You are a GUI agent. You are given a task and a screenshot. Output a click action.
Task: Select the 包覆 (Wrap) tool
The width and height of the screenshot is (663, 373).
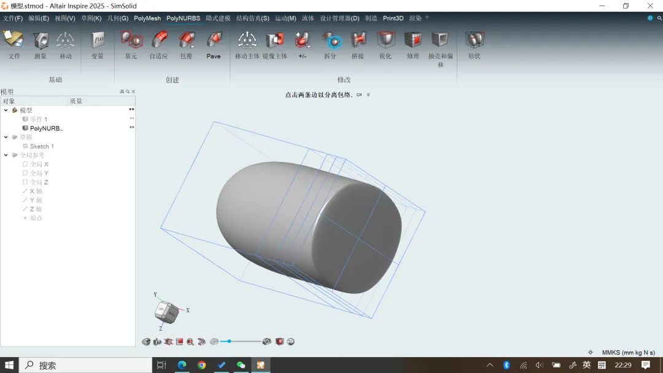click(186, 41)
